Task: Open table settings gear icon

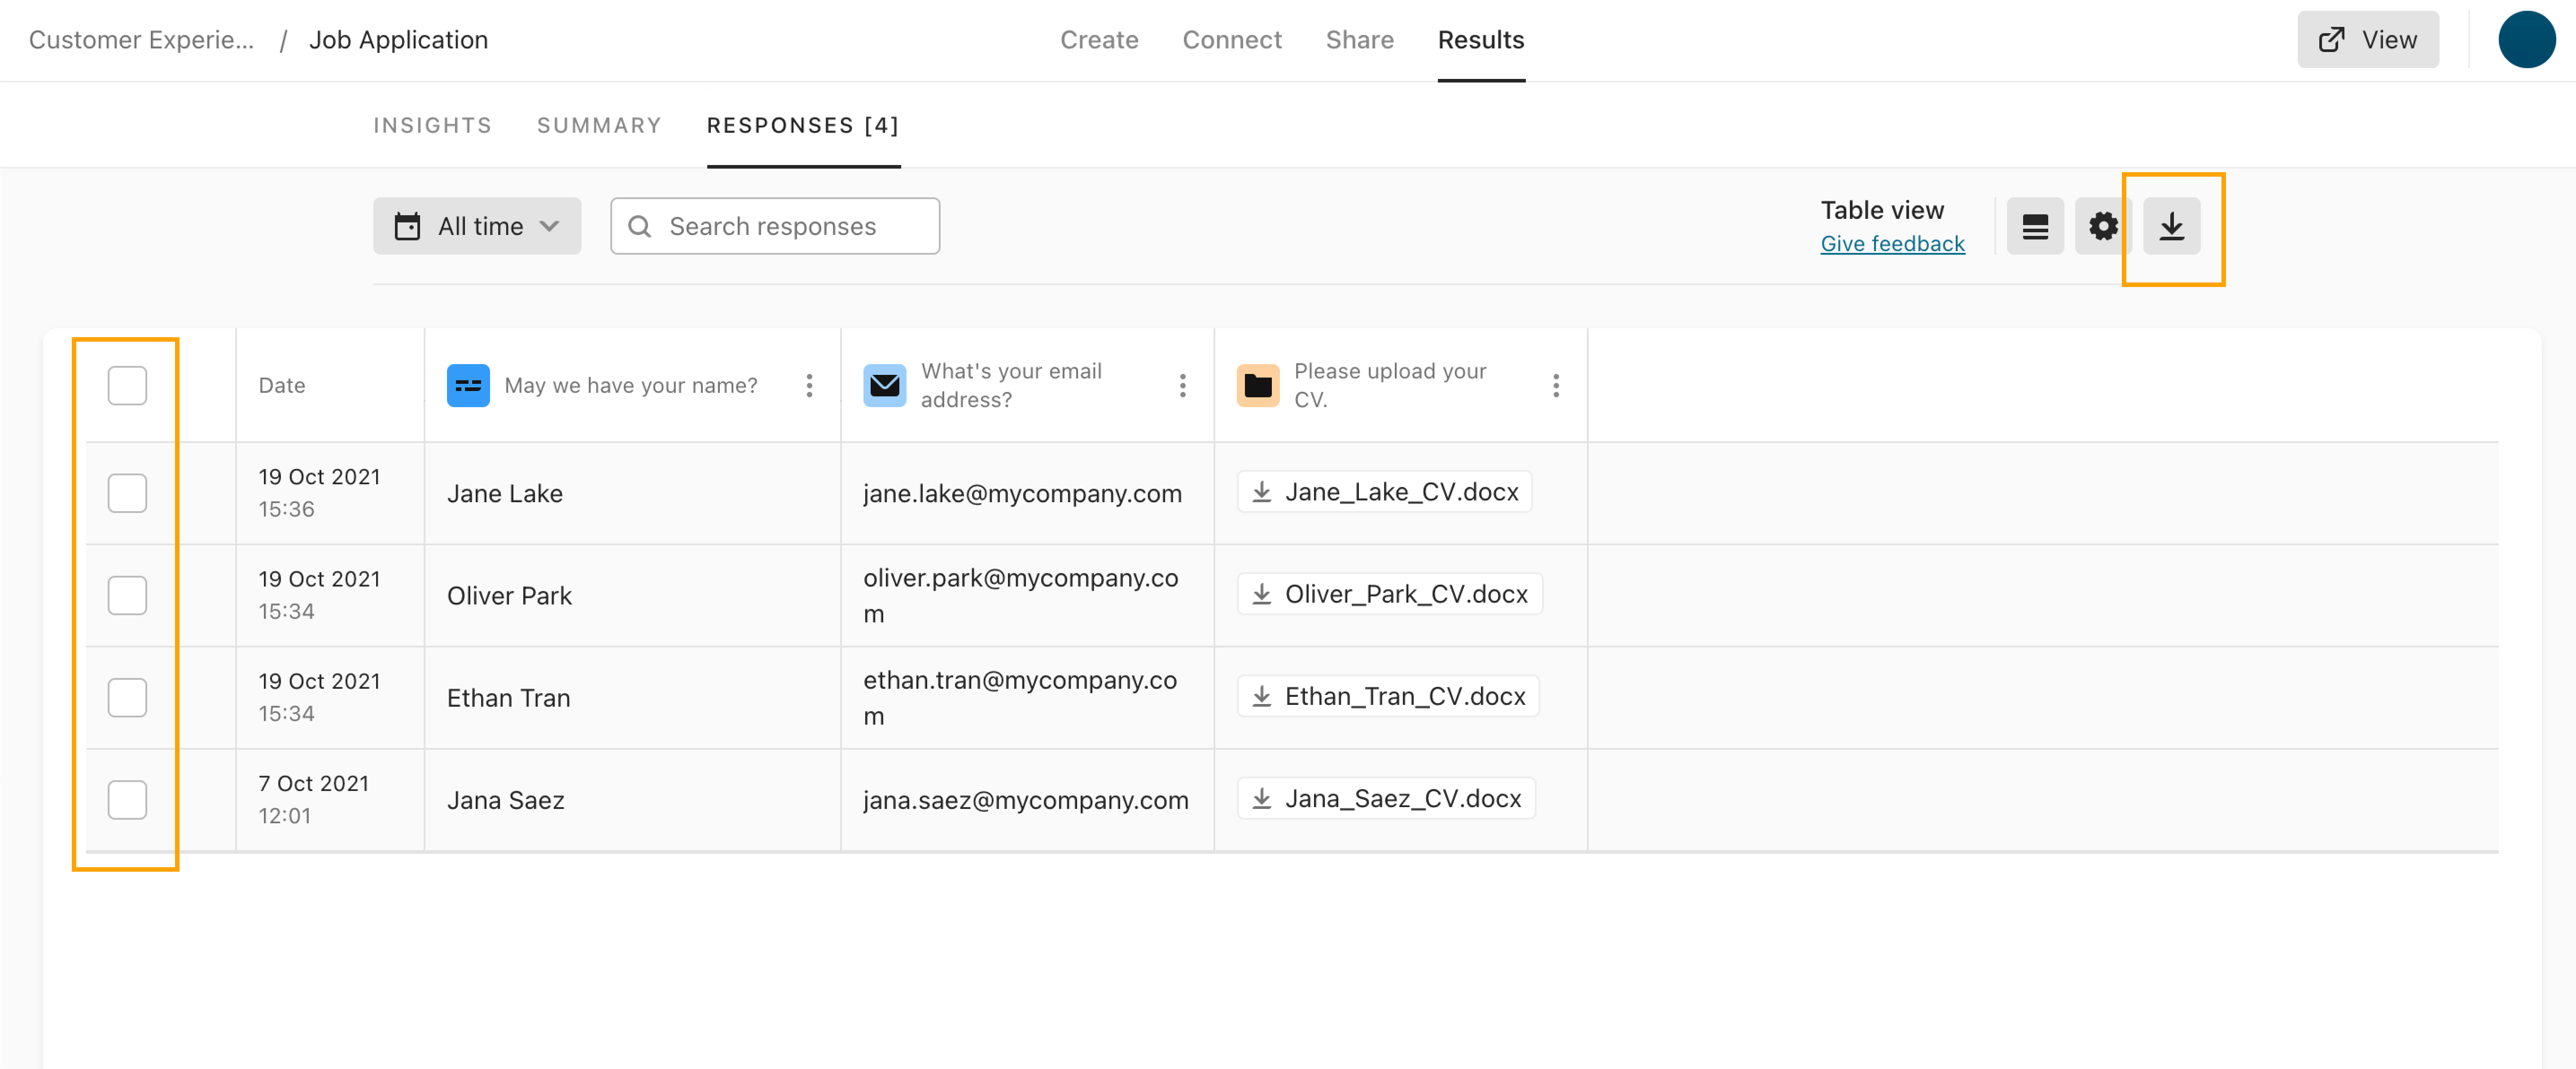Action: 2103,227
